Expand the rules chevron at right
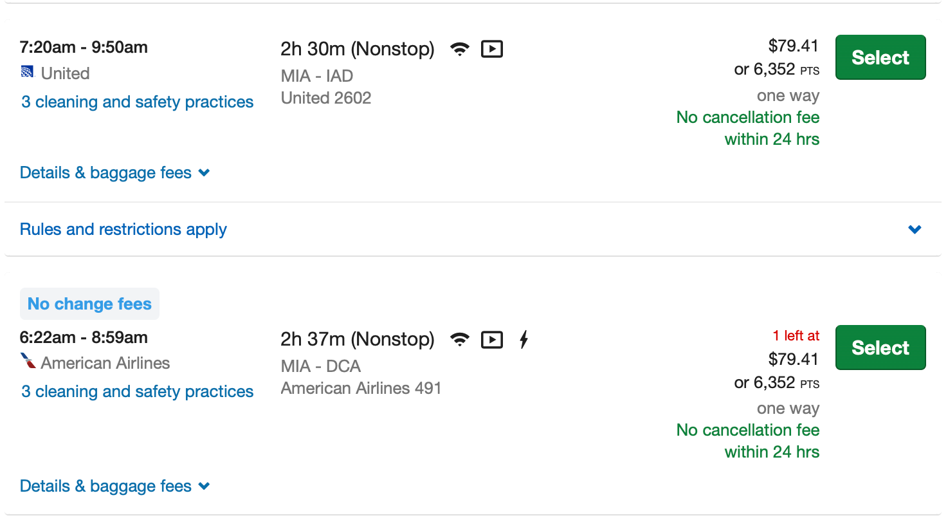This screenshot has height=520, width=948. 915,230
